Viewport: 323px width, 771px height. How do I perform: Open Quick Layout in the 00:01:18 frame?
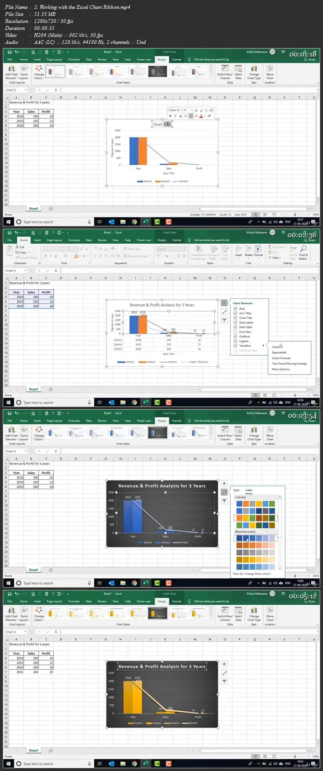coord(24,72)
